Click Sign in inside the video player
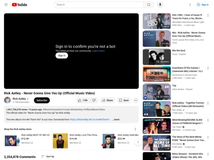The image size is (214, 160). click(x=62, y=56)
